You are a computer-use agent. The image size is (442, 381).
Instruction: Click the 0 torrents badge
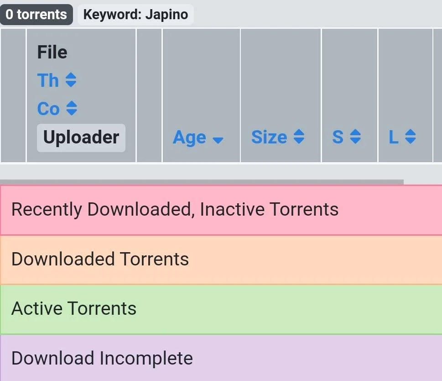coord(36,15)
